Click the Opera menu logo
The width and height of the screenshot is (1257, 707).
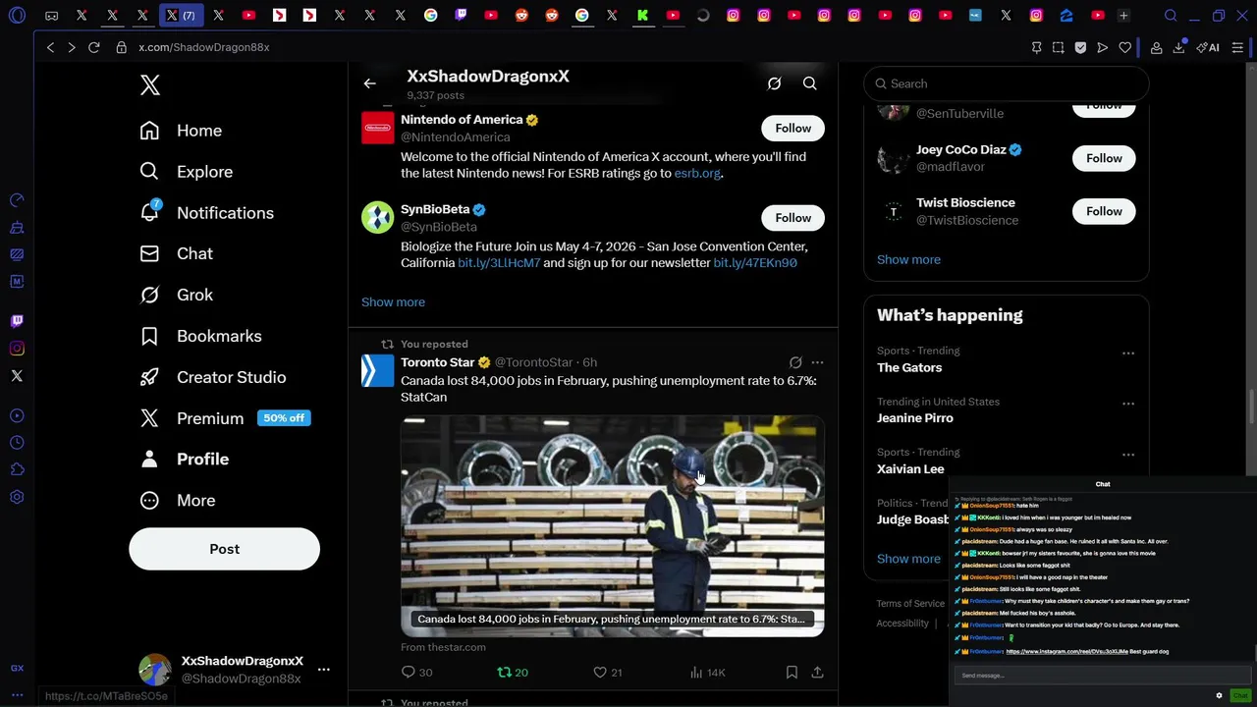click(x=17, y=16)
